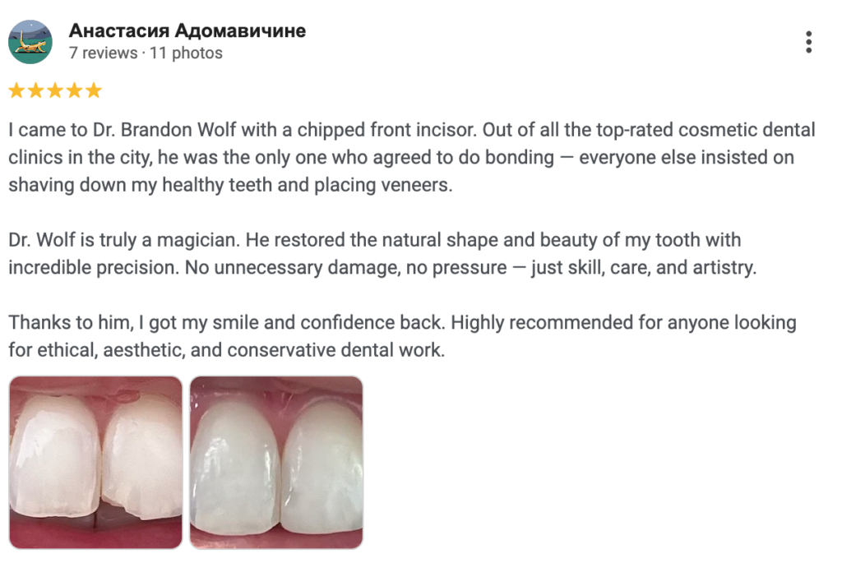Open the three-dot more options menu
This screenshot has height=563, width=842.
tap(809, 42)
